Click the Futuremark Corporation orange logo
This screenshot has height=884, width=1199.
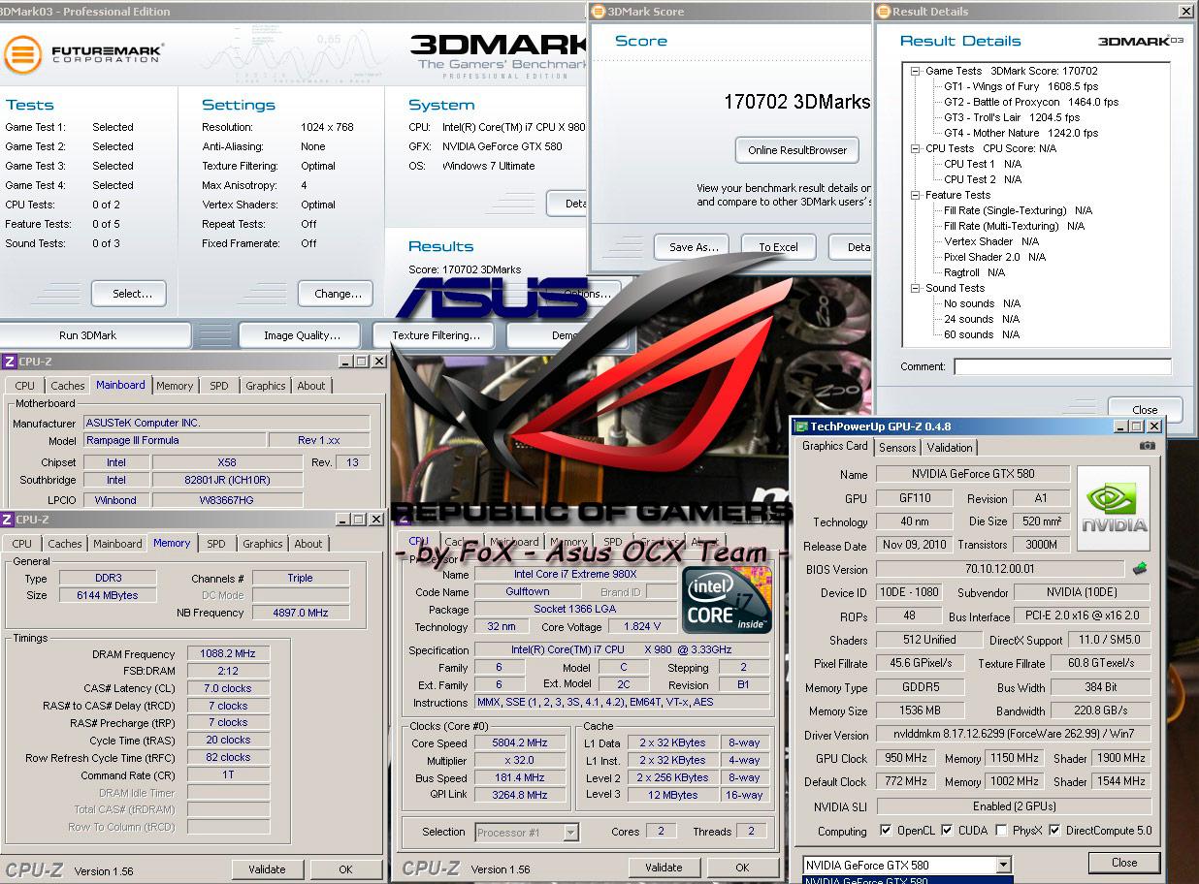click(22, 53)
